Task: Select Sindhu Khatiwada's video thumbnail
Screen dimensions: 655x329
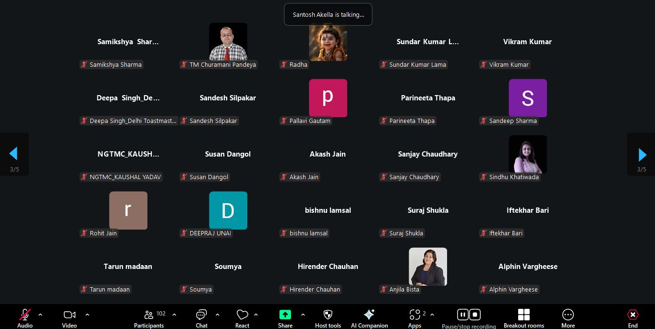Action: click(527, 154)
